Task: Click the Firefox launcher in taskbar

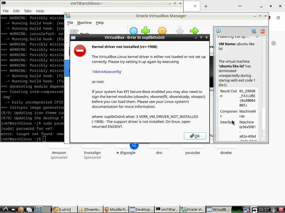Action: [x=21, y=210]
